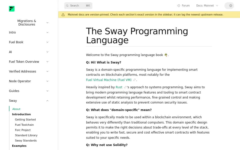Open Forc Project in the sidebar
Screen dimensions: 240x150
click(23, 130)
